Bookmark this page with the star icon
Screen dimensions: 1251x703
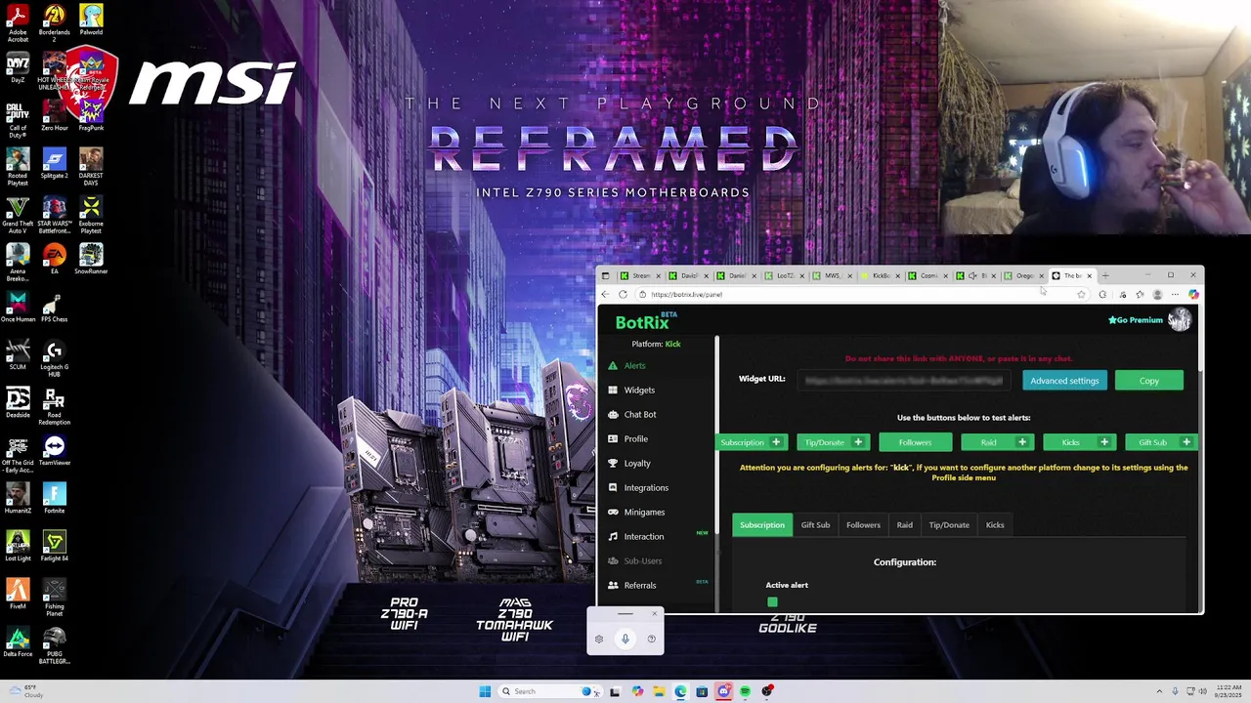(x=1081, y=294)
